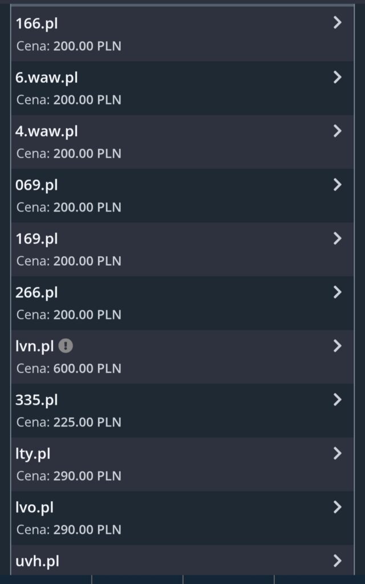365x584 pixels.
Task: Tap the chevron for 169.pl
Action: tap(337, 238)
